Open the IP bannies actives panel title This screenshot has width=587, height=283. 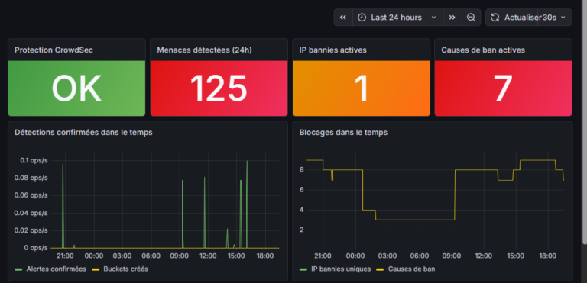click(332, 50)
